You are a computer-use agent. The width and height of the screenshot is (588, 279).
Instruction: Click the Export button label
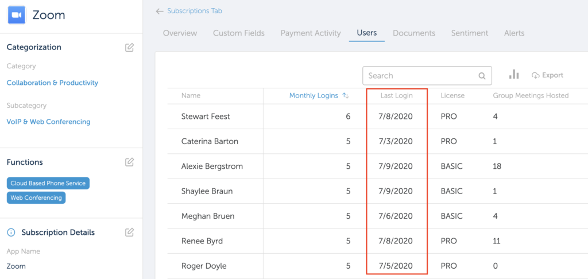click(553, 75)
